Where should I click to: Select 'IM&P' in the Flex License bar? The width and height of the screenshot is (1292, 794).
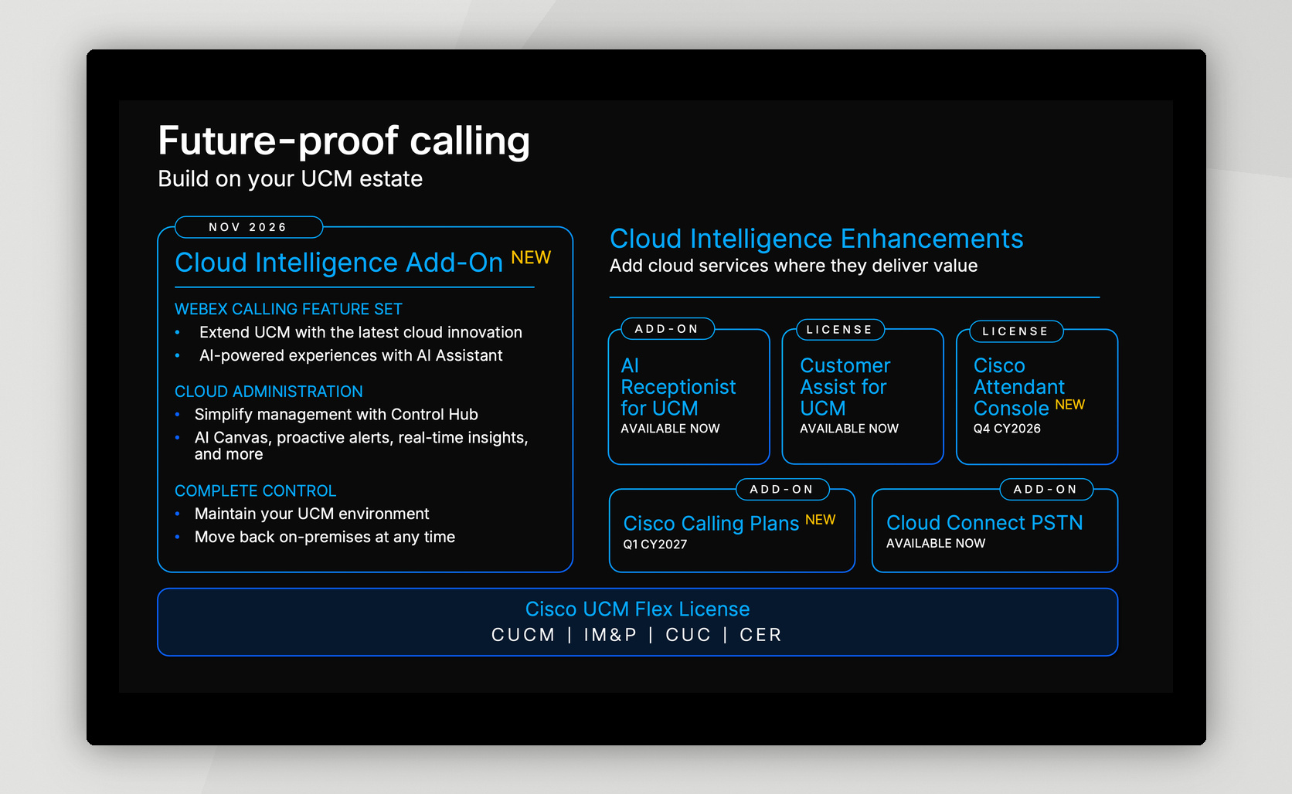(x=610, y=635)
